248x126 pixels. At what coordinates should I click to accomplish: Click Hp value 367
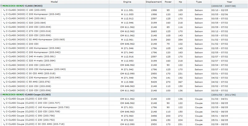[180, 82]
